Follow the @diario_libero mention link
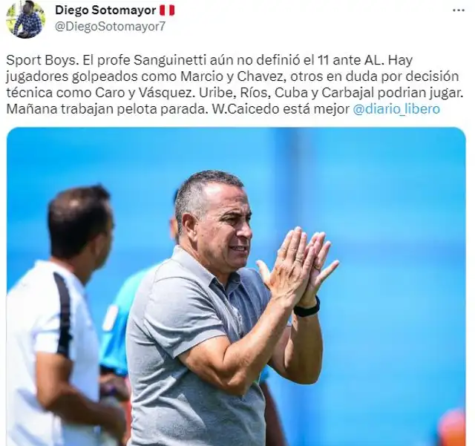The width and height of the screenshot is (475, 446). (x=396, y=109)
